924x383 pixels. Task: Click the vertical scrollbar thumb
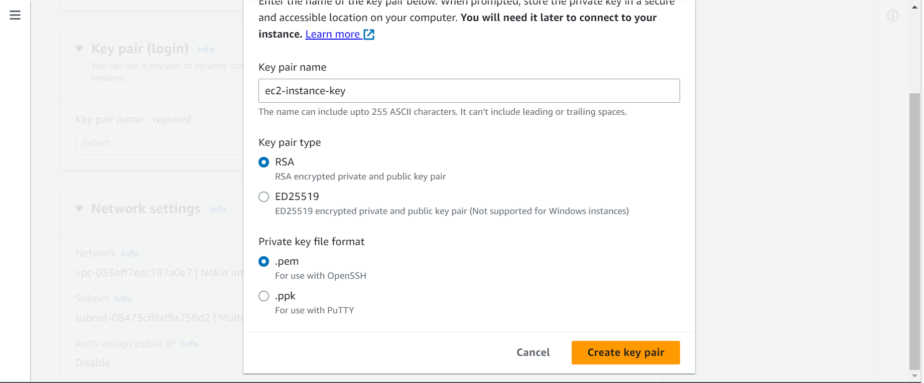[914, 232]
